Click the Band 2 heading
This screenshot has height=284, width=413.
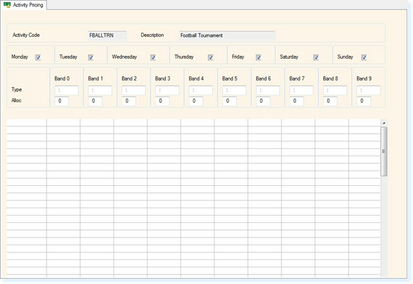pos(129,78)
